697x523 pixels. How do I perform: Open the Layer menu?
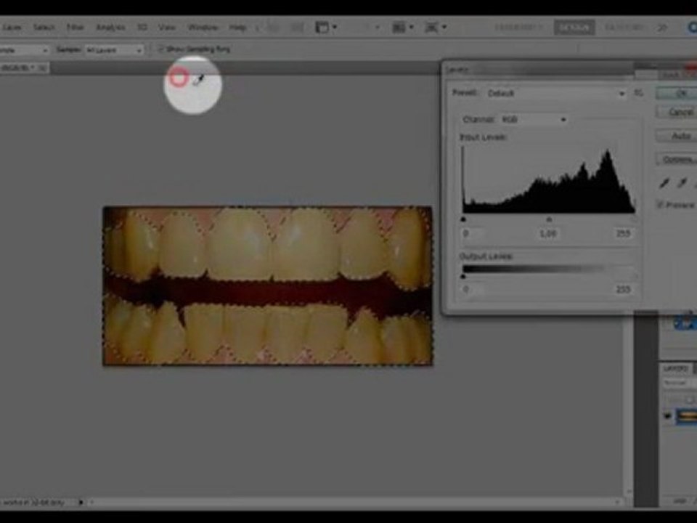[x=12, y=28]
